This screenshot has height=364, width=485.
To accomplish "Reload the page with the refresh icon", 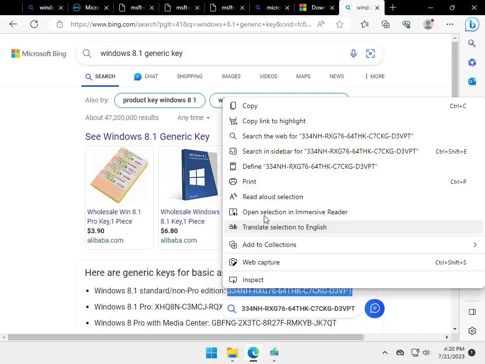I will (x=34, y=24).
